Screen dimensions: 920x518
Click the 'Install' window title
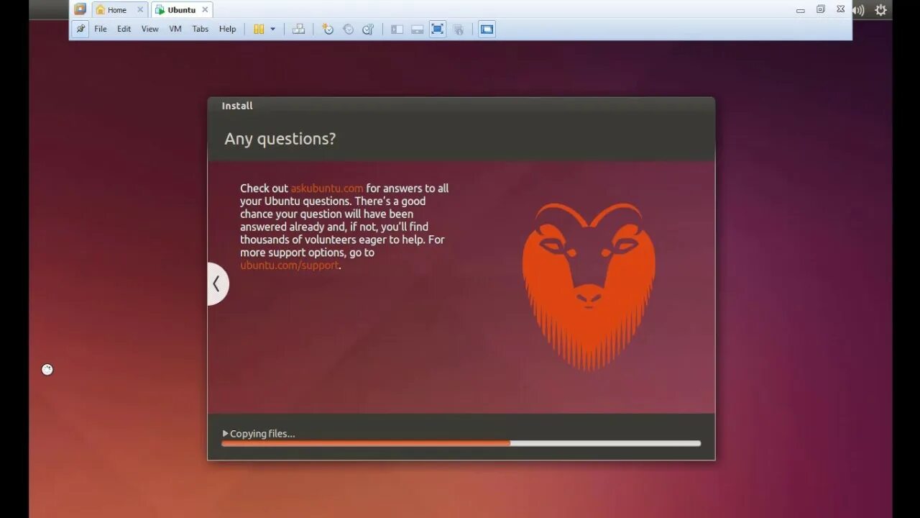coord(237,106)
